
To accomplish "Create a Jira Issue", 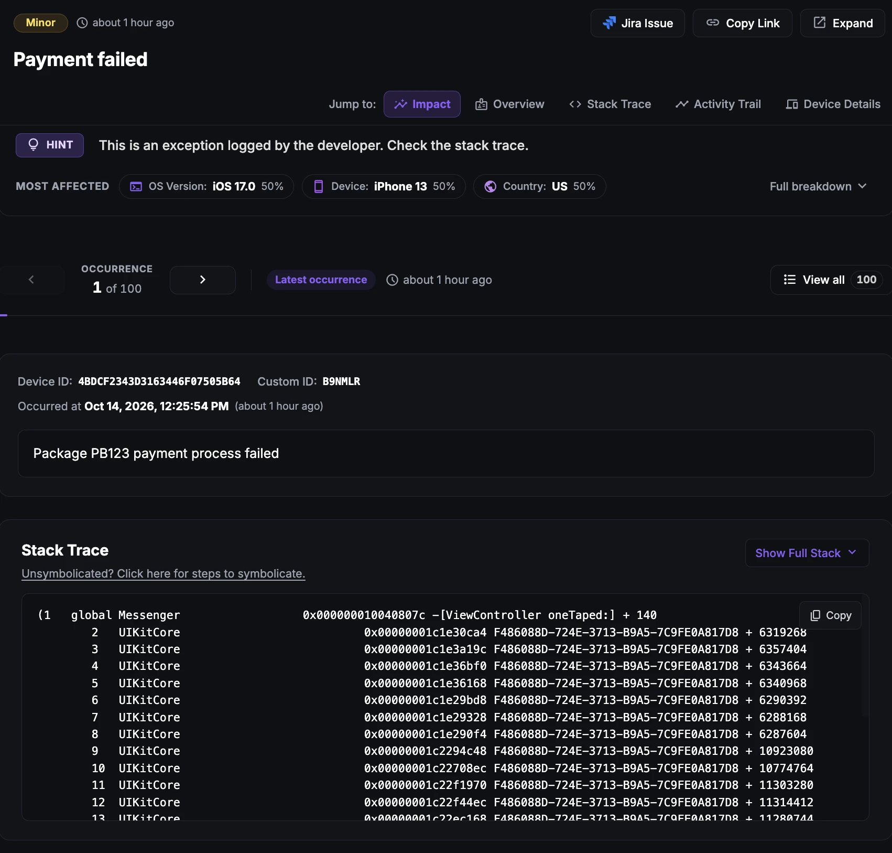I will (x=637, y=23).
